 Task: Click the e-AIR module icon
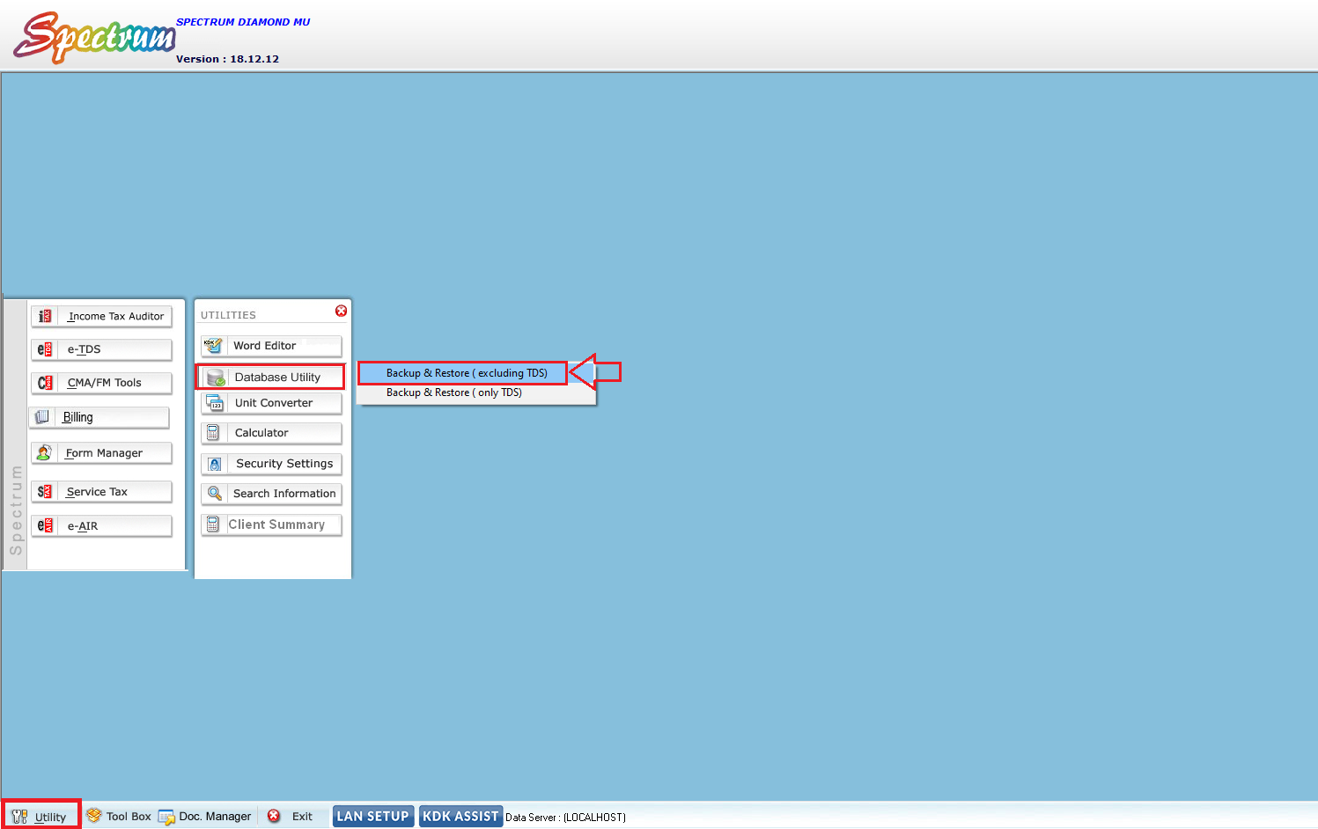click(45, 525)
